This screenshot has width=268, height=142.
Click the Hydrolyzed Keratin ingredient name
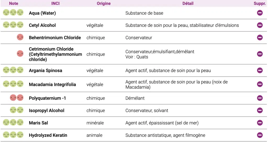48,135
